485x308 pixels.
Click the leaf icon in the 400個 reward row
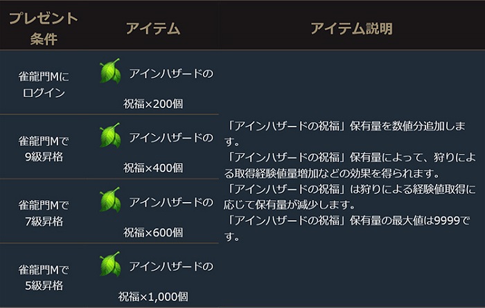[110, 135]
